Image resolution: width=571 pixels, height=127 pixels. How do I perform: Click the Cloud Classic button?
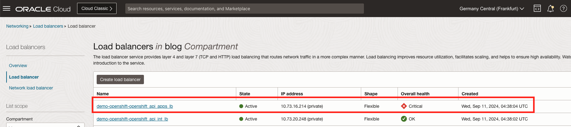[97, 8]
